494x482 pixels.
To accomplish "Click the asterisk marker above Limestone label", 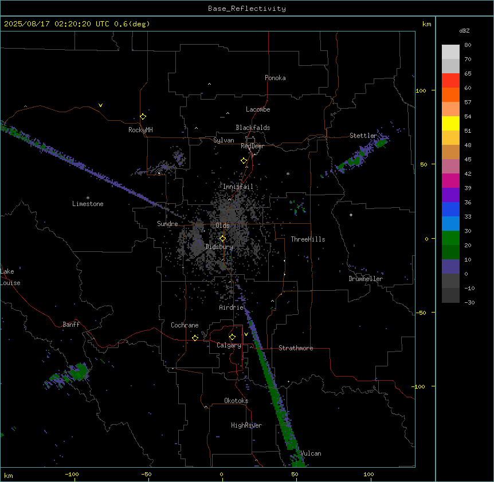I will [x=88, y=198].
